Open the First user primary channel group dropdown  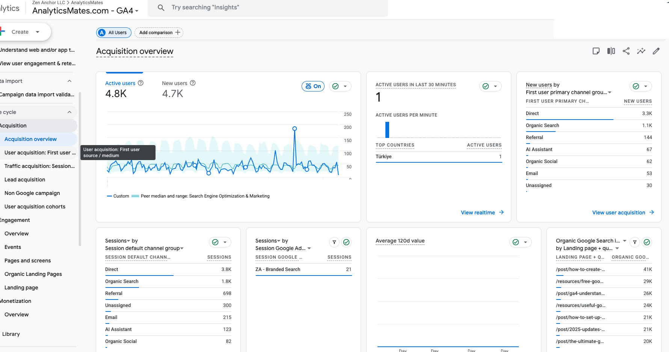point(569,92)
